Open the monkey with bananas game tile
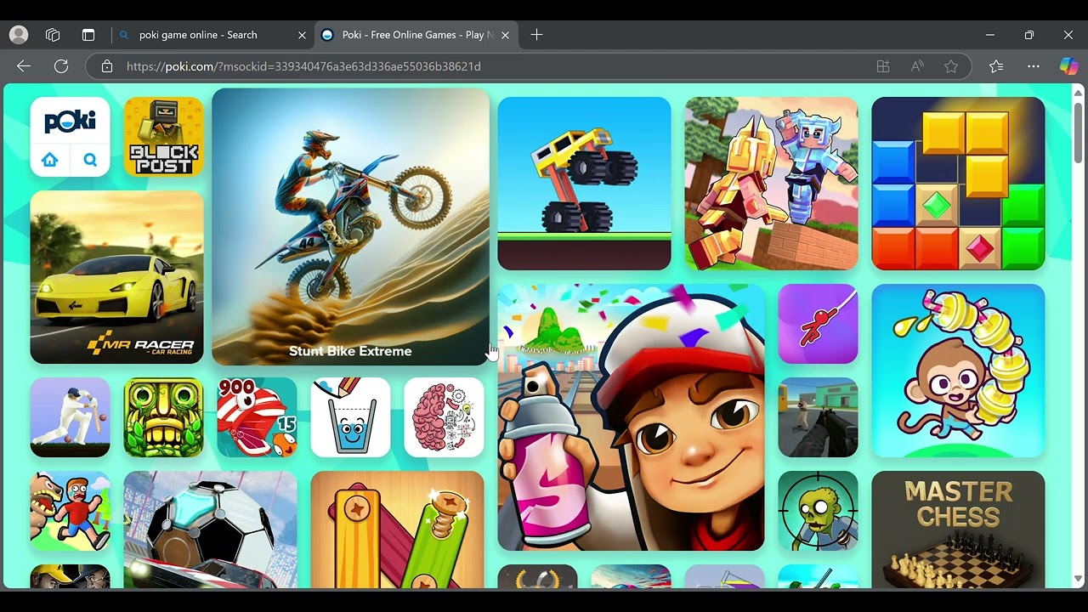Screen dimensions: 1088x612 coord(958,371)
